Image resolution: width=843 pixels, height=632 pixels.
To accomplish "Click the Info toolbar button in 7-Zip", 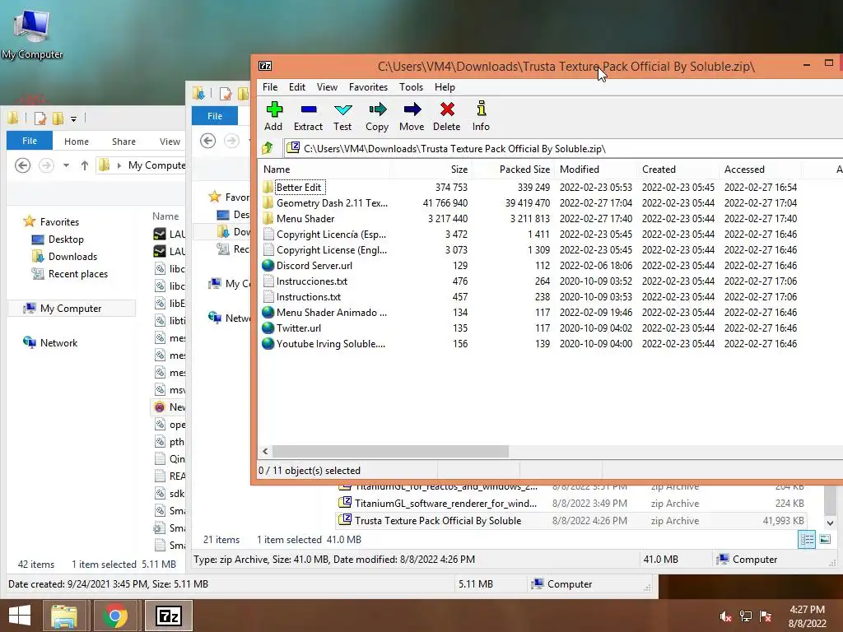I will tap(481, 116).
